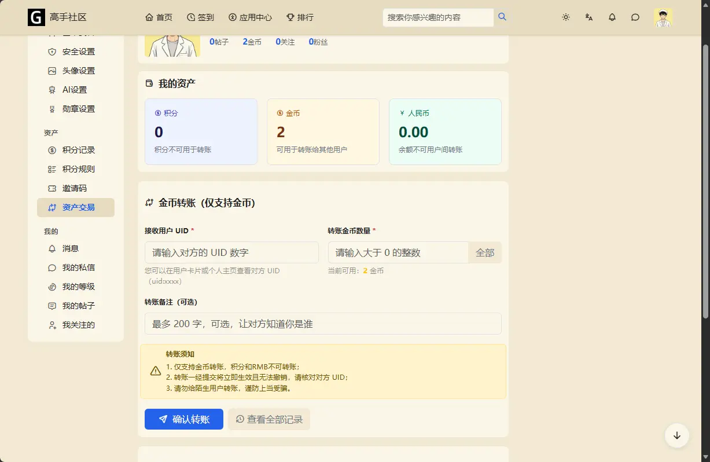Viewport: 710px width, 462px height.
Task: Focus the 转账金币数量 input
Action: (398, 252)
